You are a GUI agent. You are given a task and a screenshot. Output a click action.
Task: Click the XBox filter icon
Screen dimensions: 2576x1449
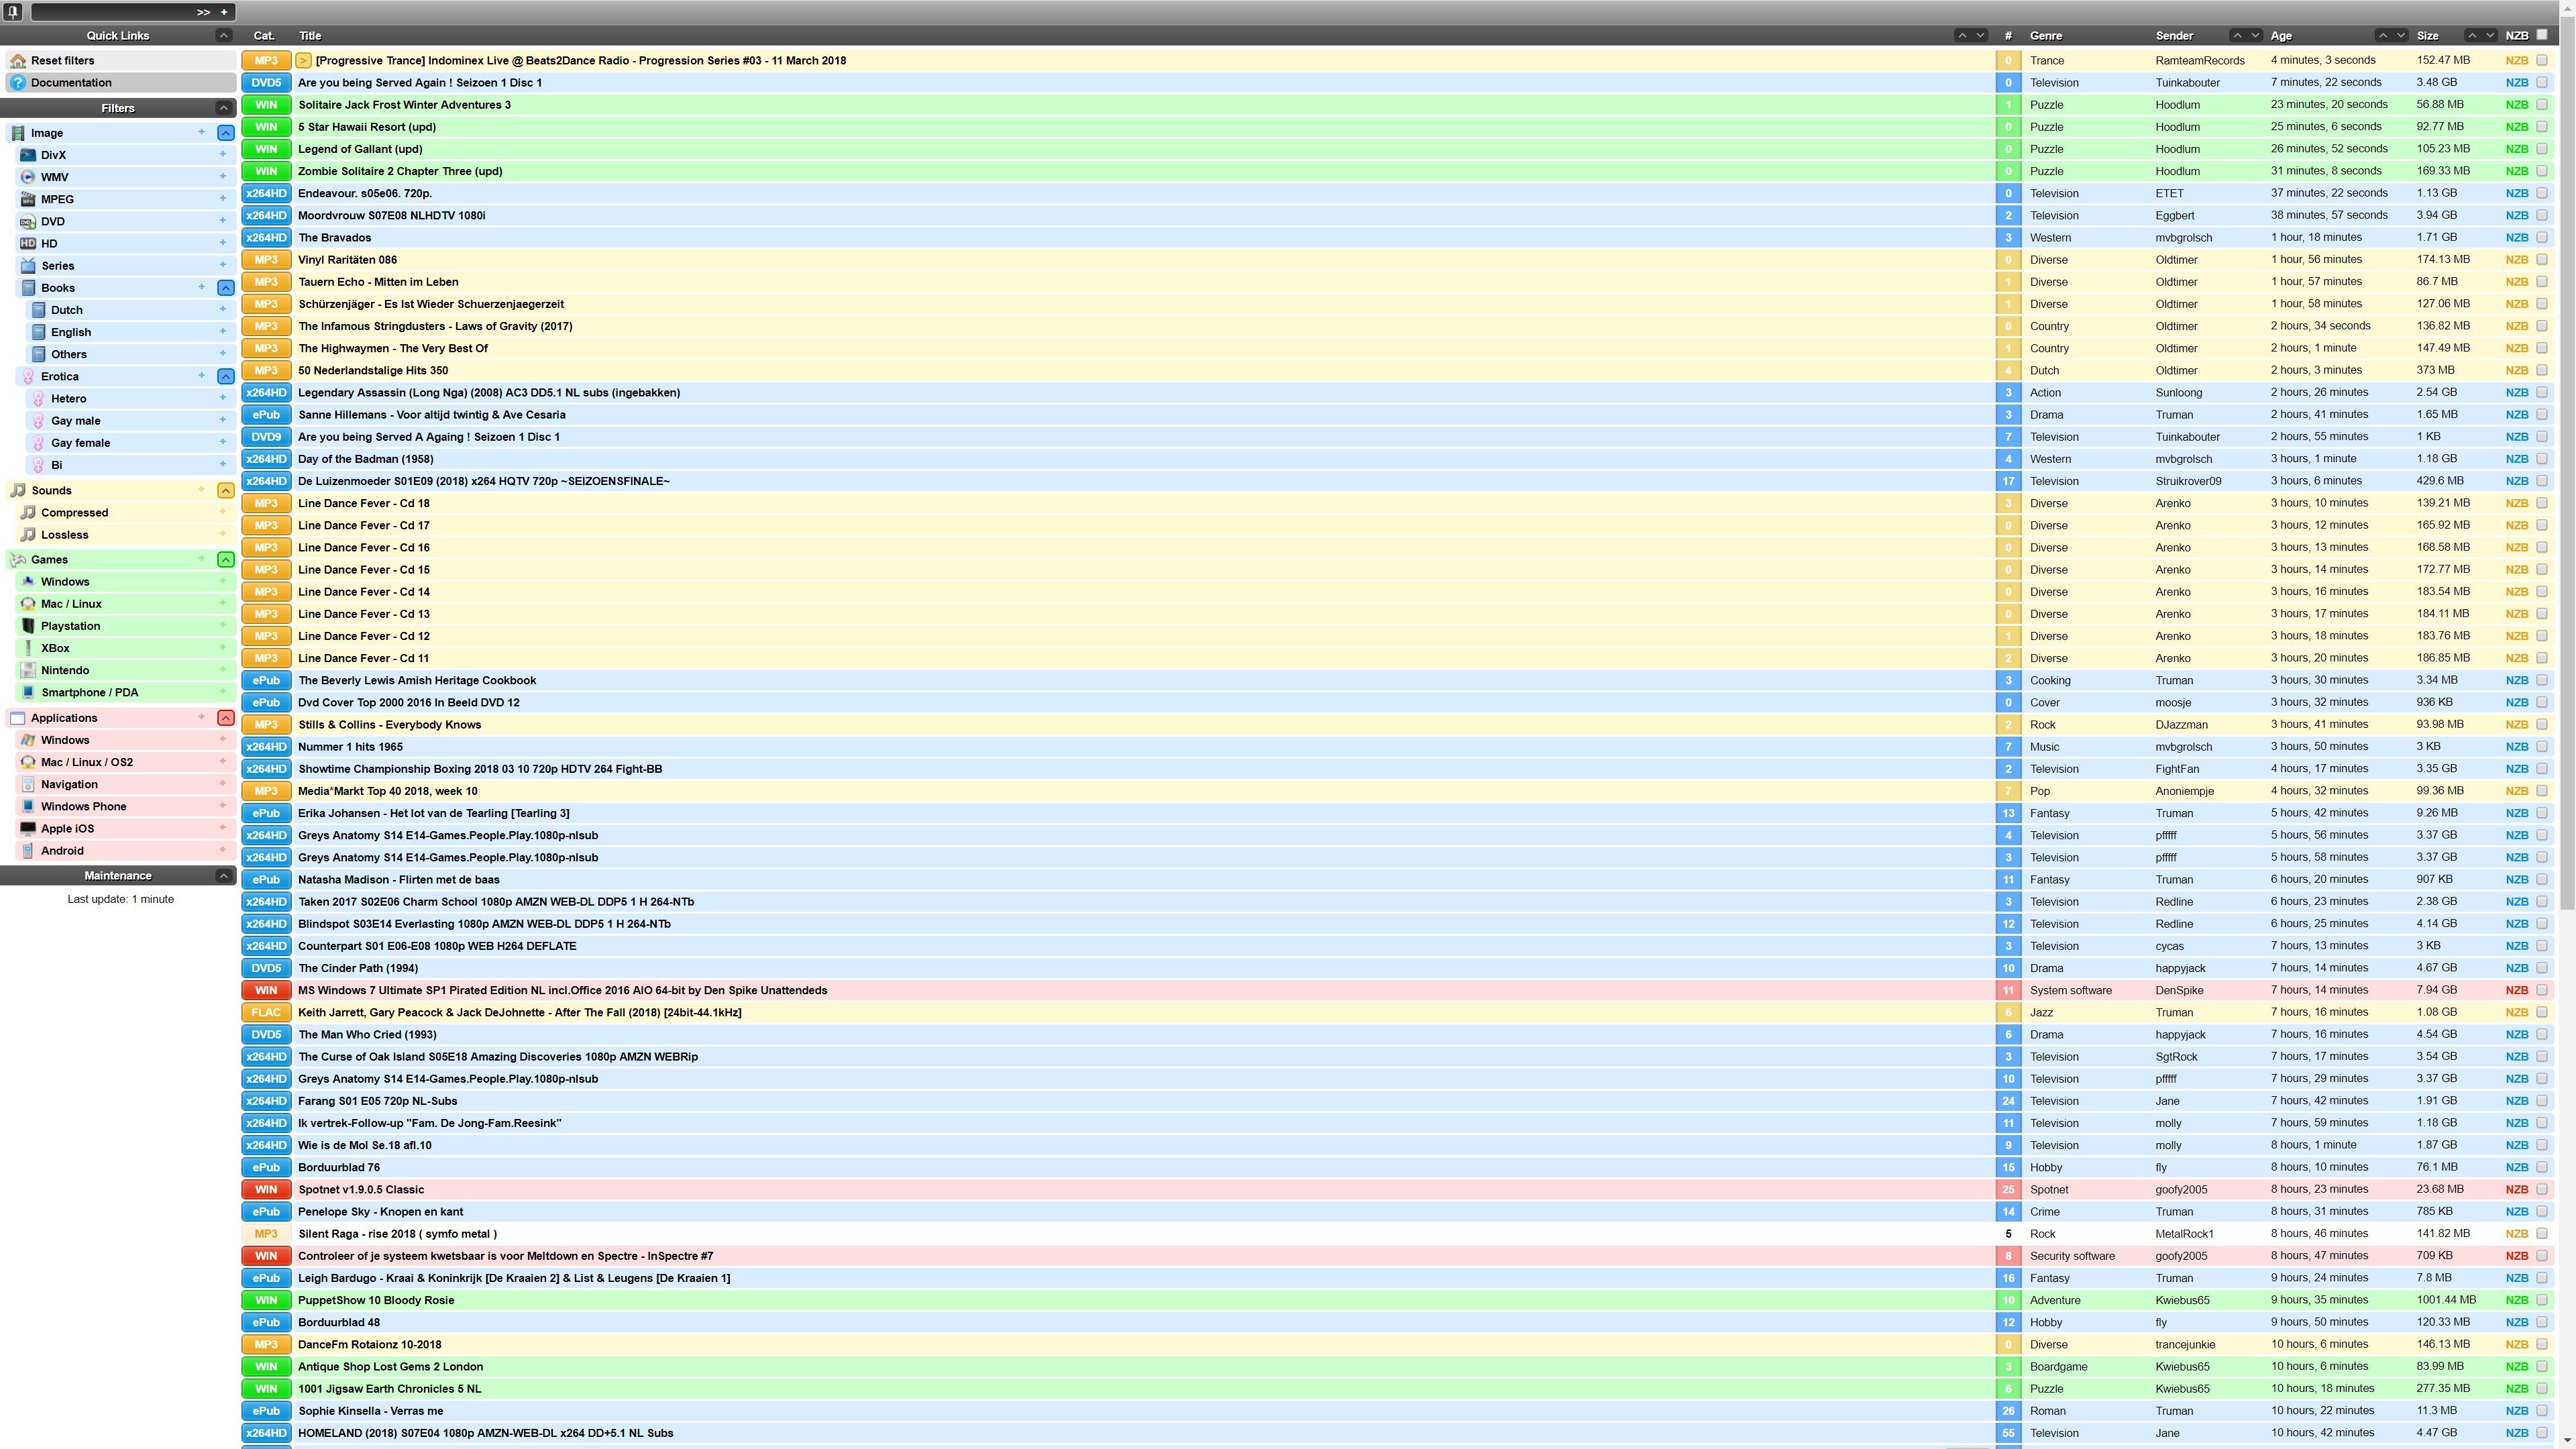pyautogui.click(x=28, y=647)
